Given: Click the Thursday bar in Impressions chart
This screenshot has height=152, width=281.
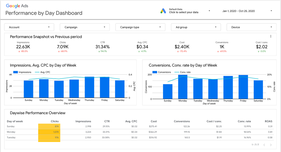Looking at the screenshot, I should pos(89,87).
